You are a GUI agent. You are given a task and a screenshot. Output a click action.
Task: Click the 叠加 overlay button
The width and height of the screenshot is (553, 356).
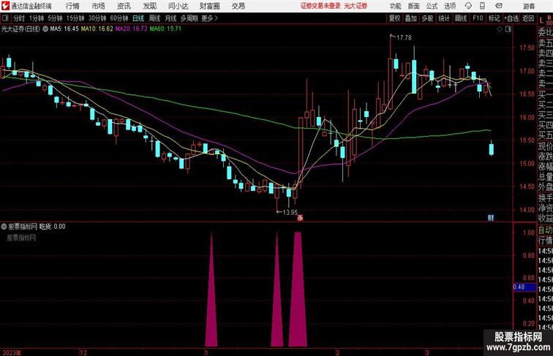[411, 18]
